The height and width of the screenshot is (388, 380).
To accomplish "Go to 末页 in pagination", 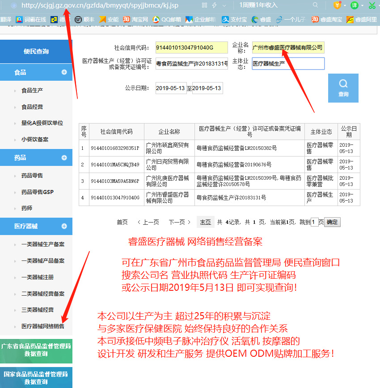I will point(205,222).
